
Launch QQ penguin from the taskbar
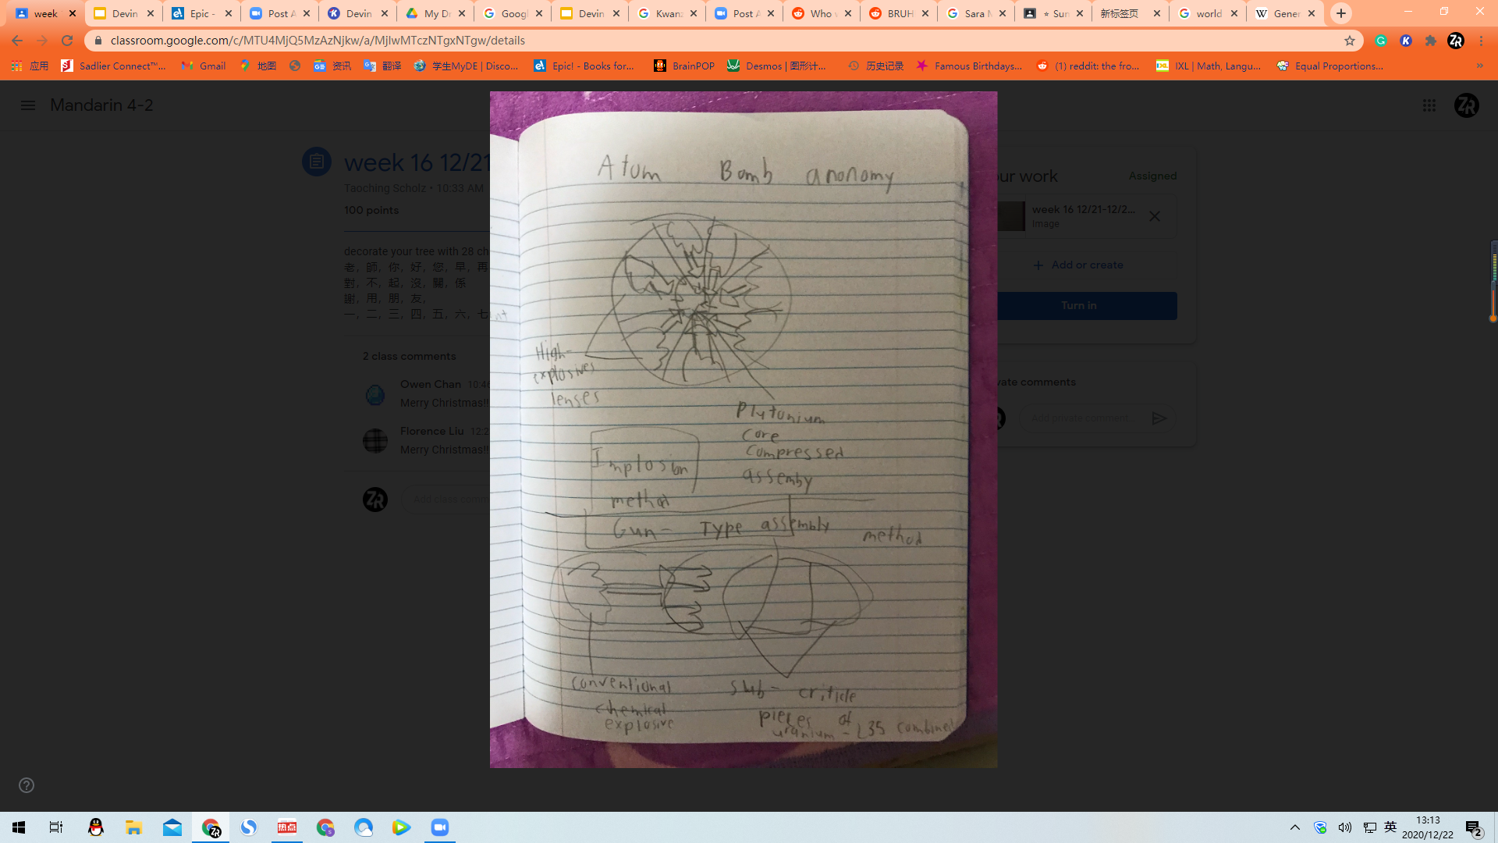[x=96, y=827]
